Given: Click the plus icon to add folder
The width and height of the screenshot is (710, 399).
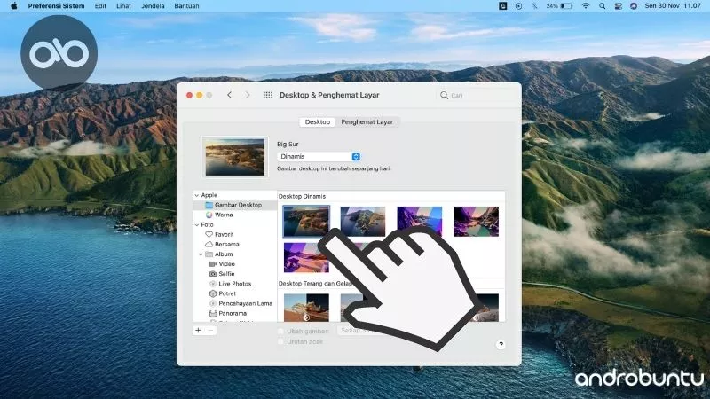Looking at the screenshot, I should pos(198,330).
